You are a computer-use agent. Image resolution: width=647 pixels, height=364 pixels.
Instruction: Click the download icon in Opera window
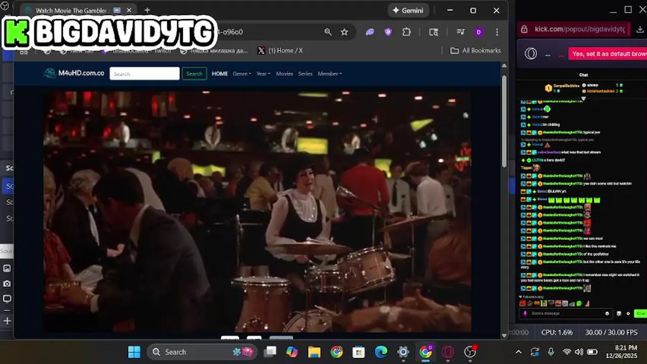[640, 29]
